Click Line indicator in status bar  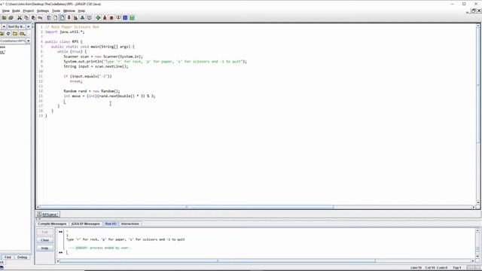(416, 268)
